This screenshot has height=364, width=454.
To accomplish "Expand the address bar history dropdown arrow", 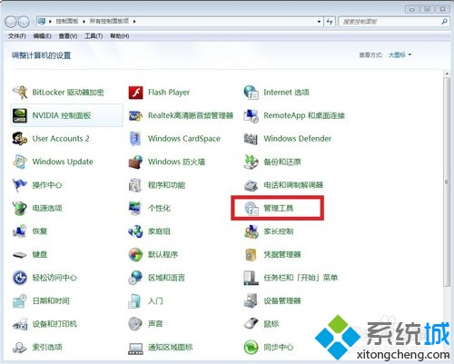I will [319, 22].
